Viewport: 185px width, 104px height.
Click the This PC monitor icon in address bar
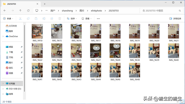(x=37, y=11)
